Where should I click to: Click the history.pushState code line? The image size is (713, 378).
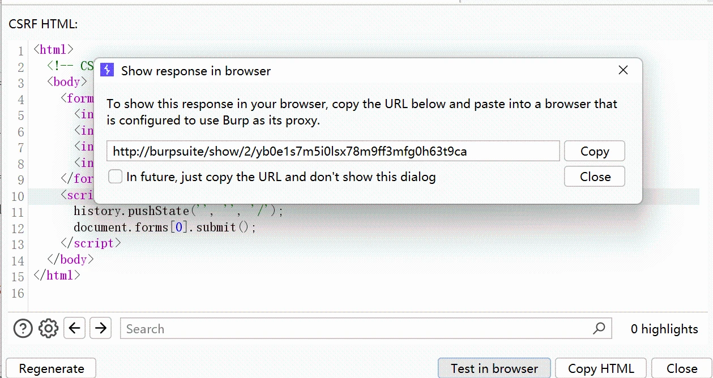tap(178, 211)
